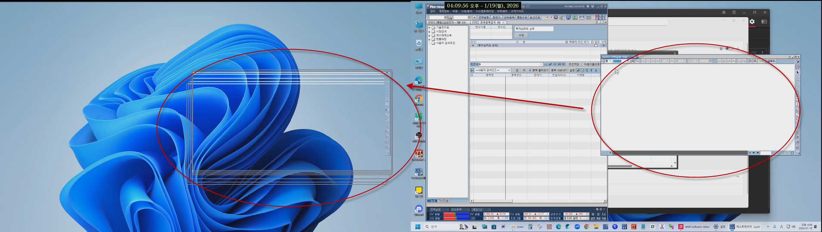Toggle the 목록에 조건 추가 checkbox
This screenshot has width=822, height=232.
(x=566, y=42)
